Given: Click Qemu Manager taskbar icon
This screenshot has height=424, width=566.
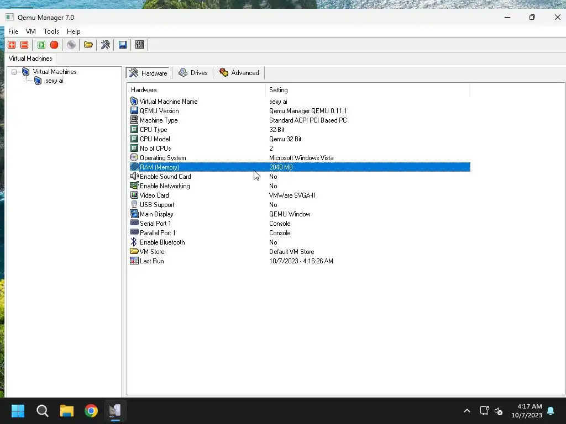Looking at the screenshot, I should pos(116,411).
